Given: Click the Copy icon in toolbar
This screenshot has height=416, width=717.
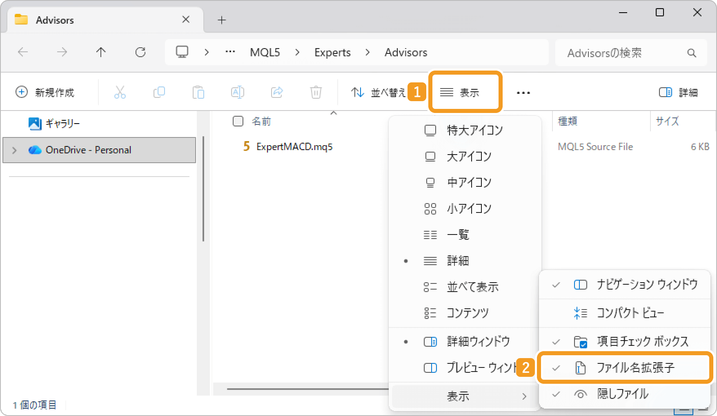Looking at the screenshot, I should click(159, 93).
